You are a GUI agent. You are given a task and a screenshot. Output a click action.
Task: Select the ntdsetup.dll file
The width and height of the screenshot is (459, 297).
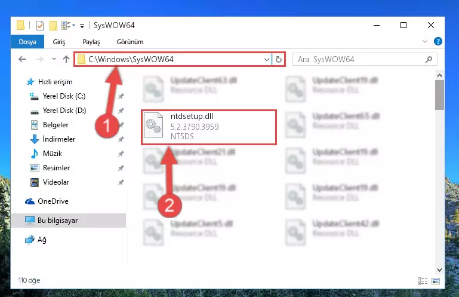[x=209, y=127]
